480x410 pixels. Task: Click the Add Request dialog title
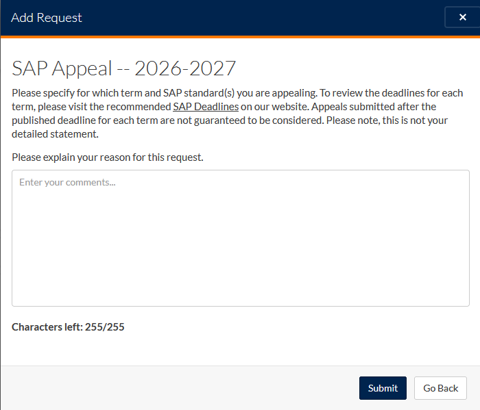(47, 18)
